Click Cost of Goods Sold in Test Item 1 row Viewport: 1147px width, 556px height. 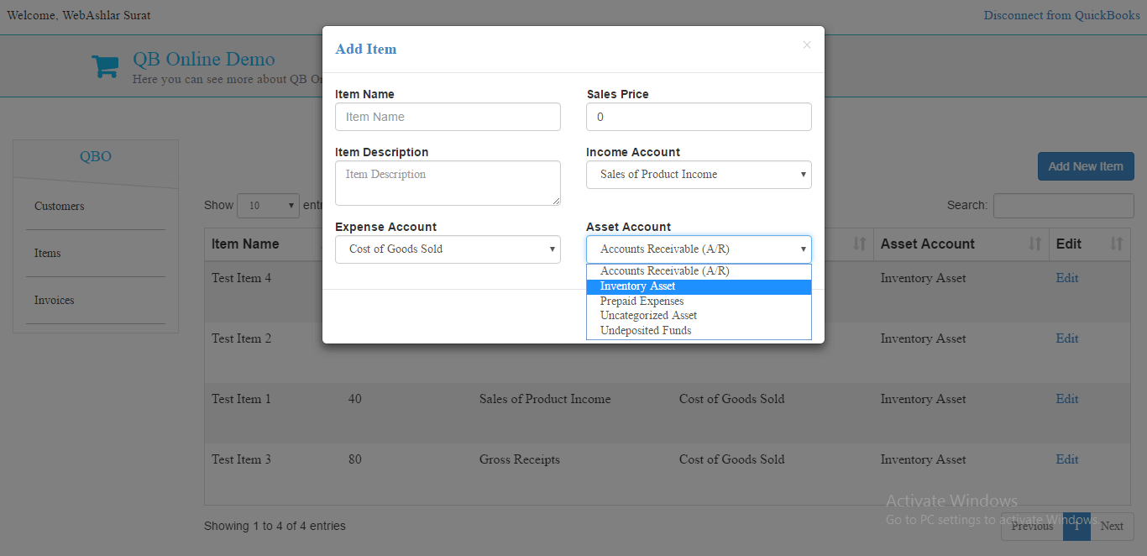point(732,399)
